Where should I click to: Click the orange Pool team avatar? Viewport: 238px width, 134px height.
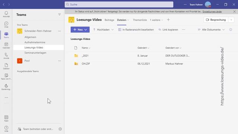point(20,61)
